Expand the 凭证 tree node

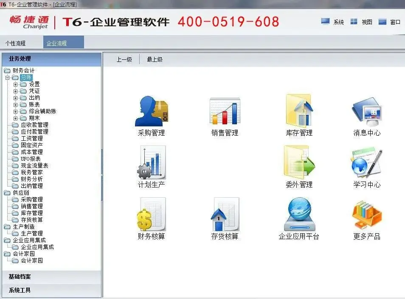[x=15, y=91]
